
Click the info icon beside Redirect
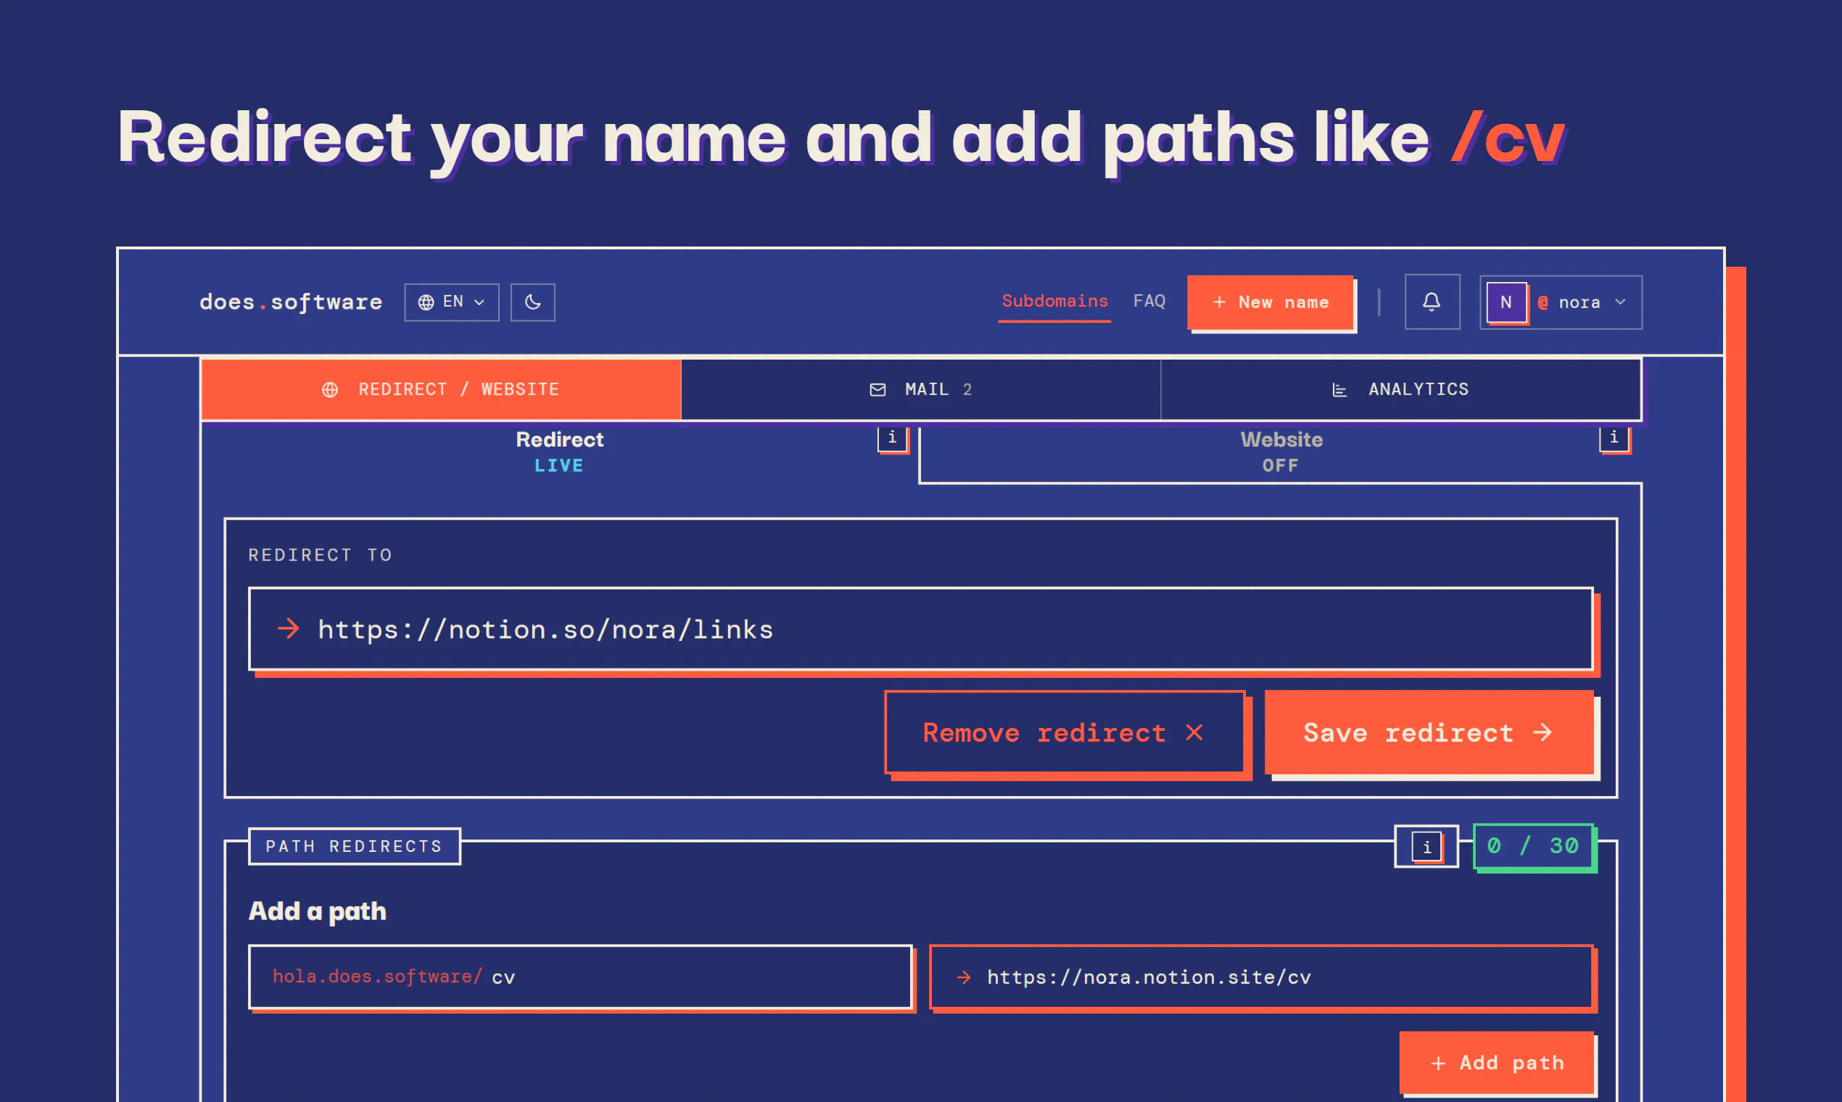coord(892,438)
